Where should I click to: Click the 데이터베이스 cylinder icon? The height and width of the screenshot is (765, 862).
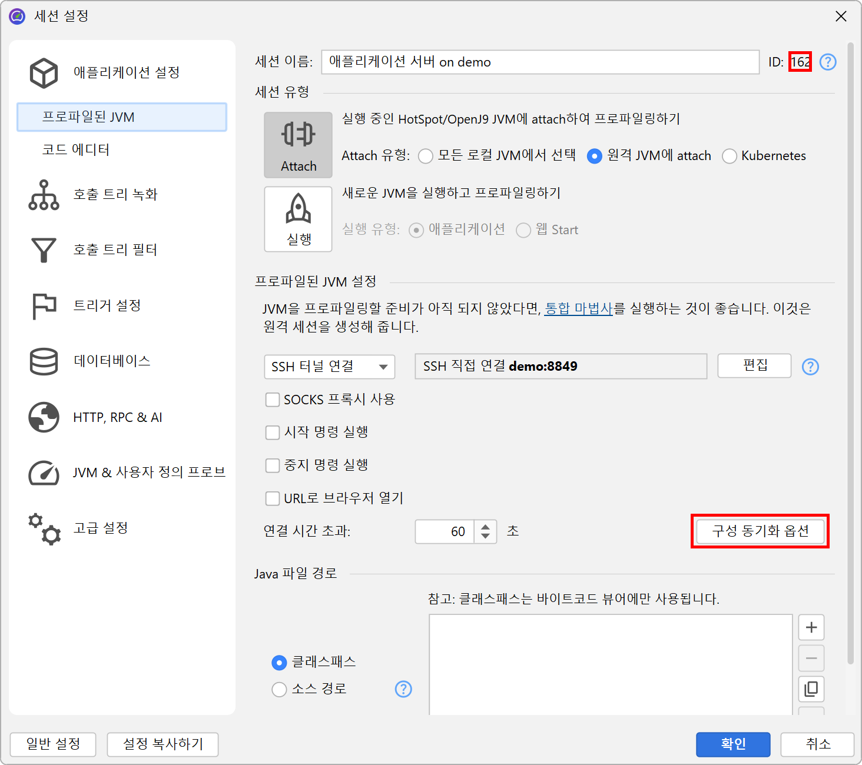click(44, 361)
